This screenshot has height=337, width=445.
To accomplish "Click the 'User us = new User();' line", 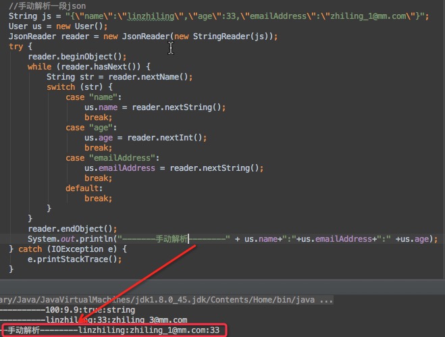I will 58,26.
